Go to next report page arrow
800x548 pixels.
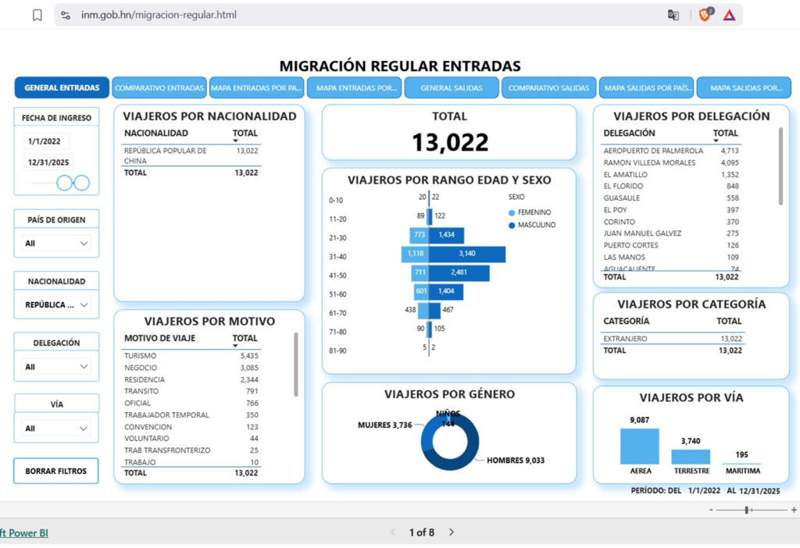[452, 532]
